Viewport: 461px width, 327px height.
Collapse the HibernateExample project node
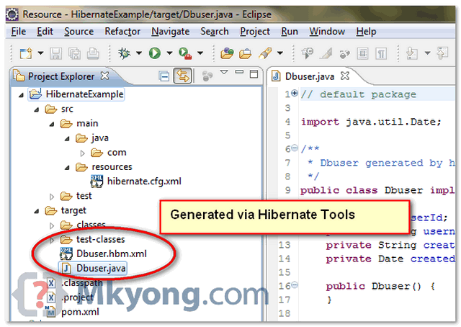pyautogui.click(x=21, y=95)
